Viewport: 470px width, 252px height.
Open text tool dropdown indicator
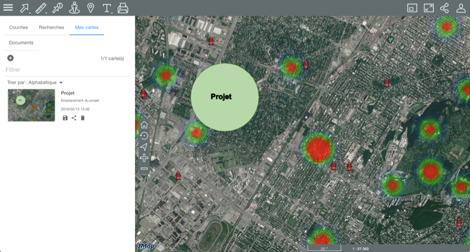(x=112, y=13)
